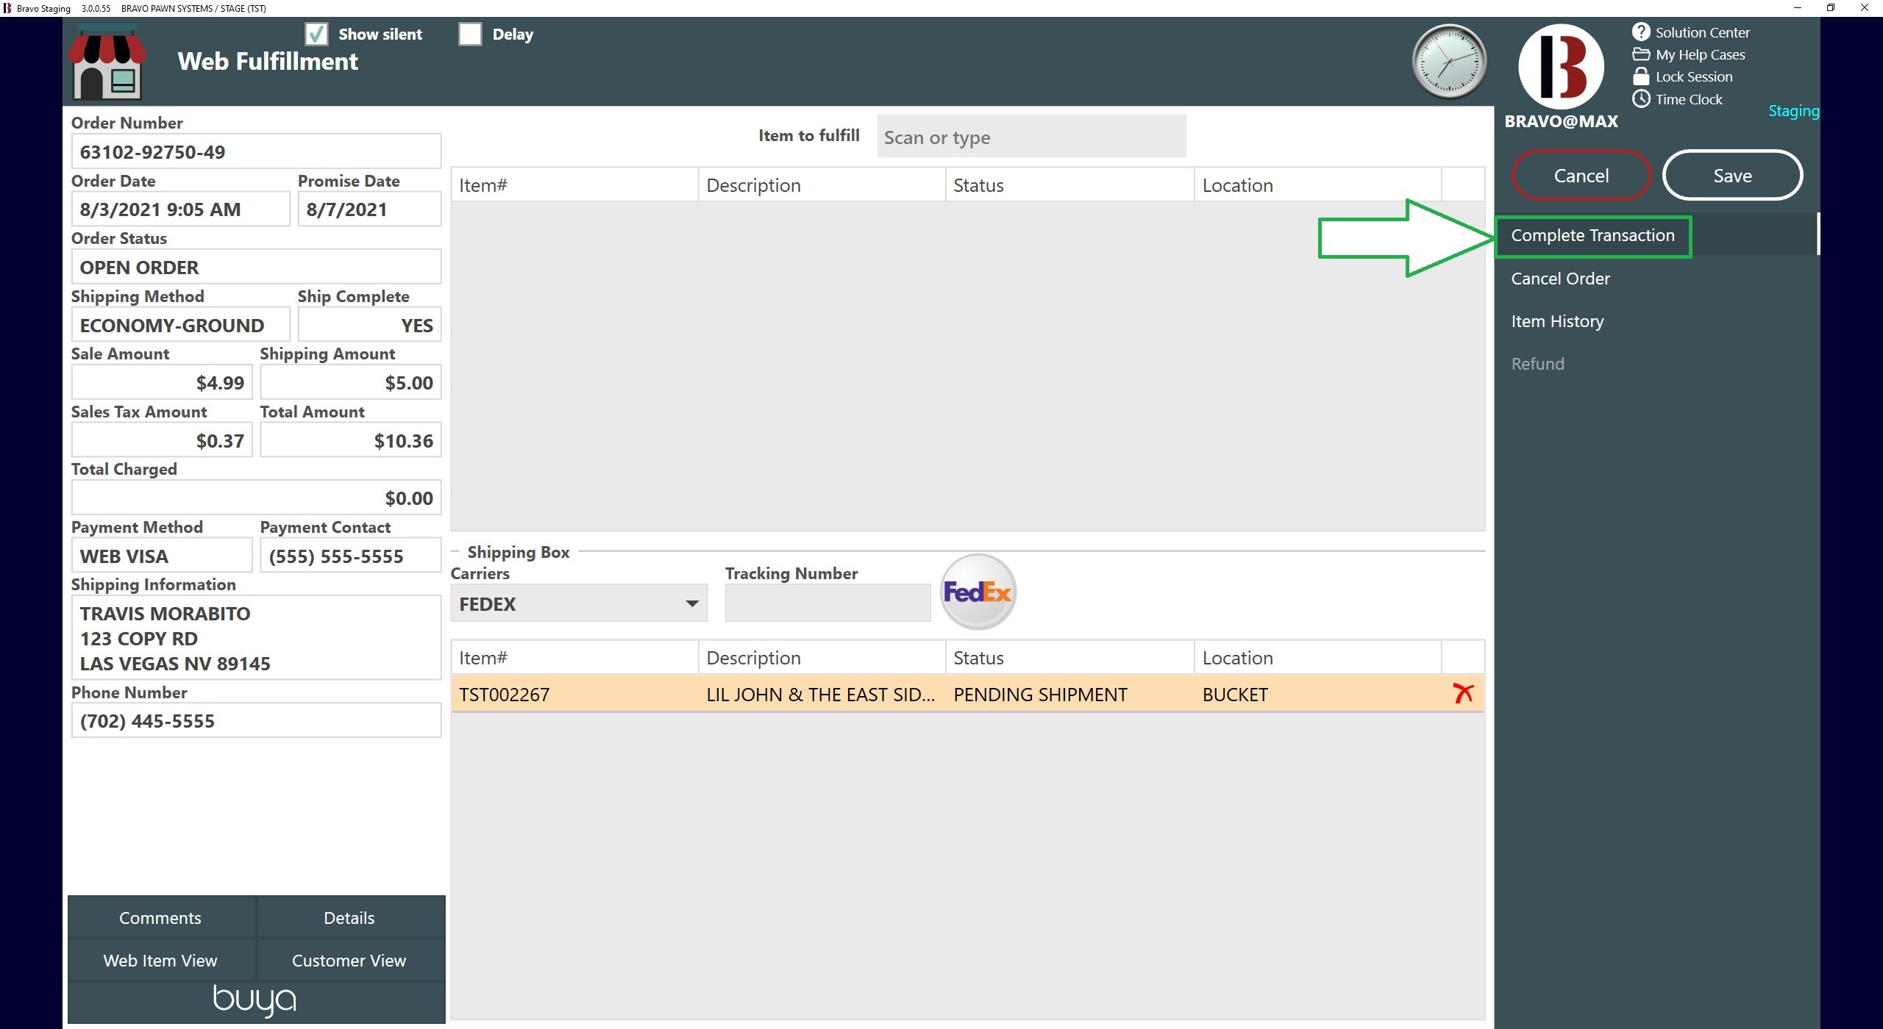Click the Order Status field
This screenshot has height=1029, width=1883.
(x=256, y=267)
